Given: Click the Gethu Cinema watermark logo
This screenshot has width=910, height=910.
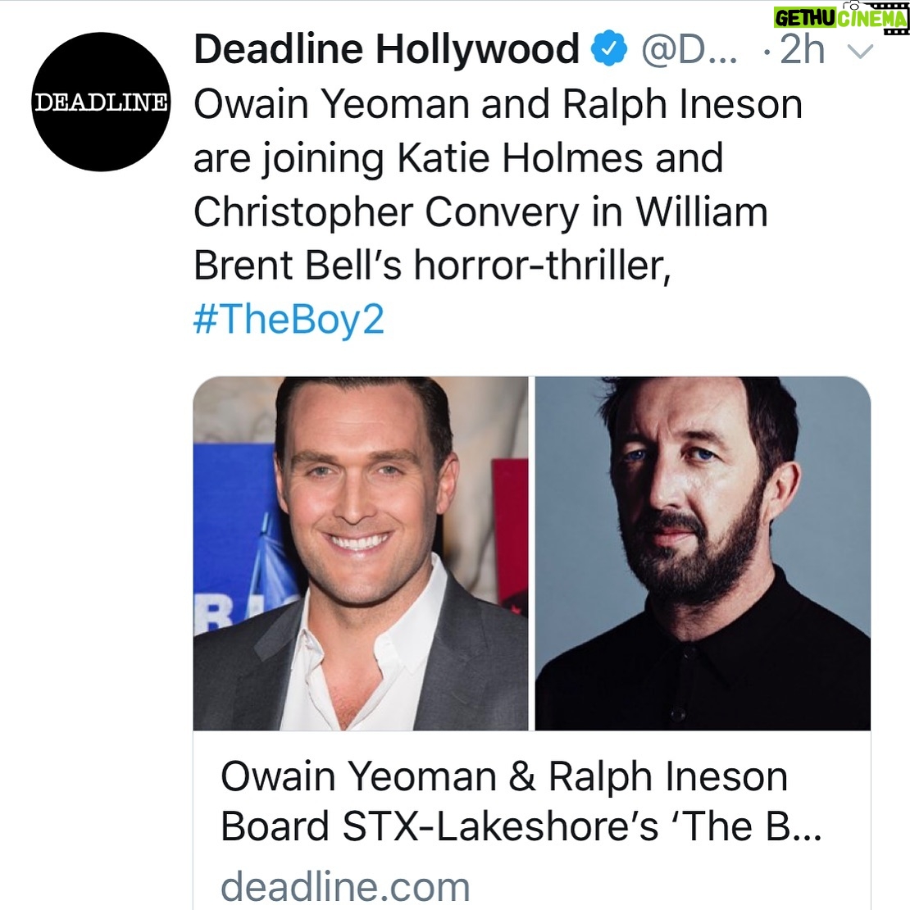Looking at the screenshot, I should 840,17.
